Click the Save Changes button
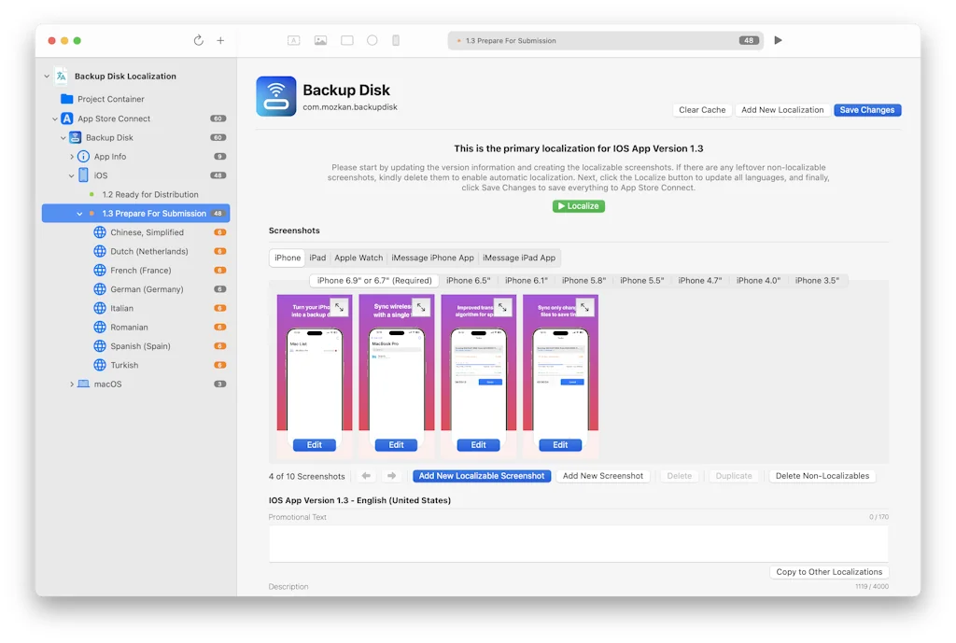956x643 pixels. point(867,110)
